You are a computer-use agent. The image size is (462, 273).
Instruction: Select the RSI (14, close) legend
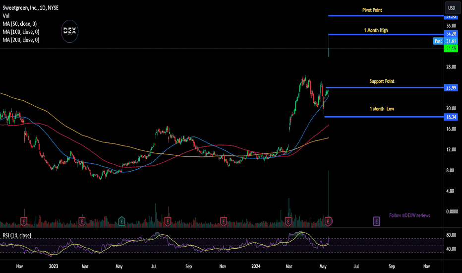click(17, 235)
